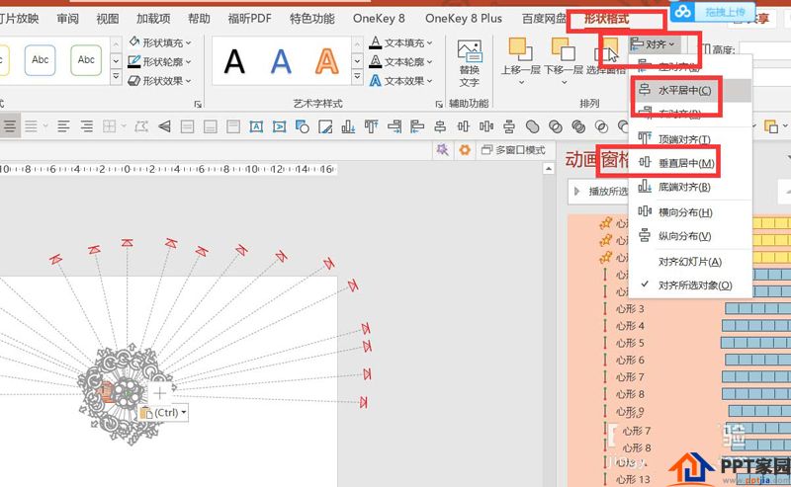Click the 替换文字 alt text icon

469,63
